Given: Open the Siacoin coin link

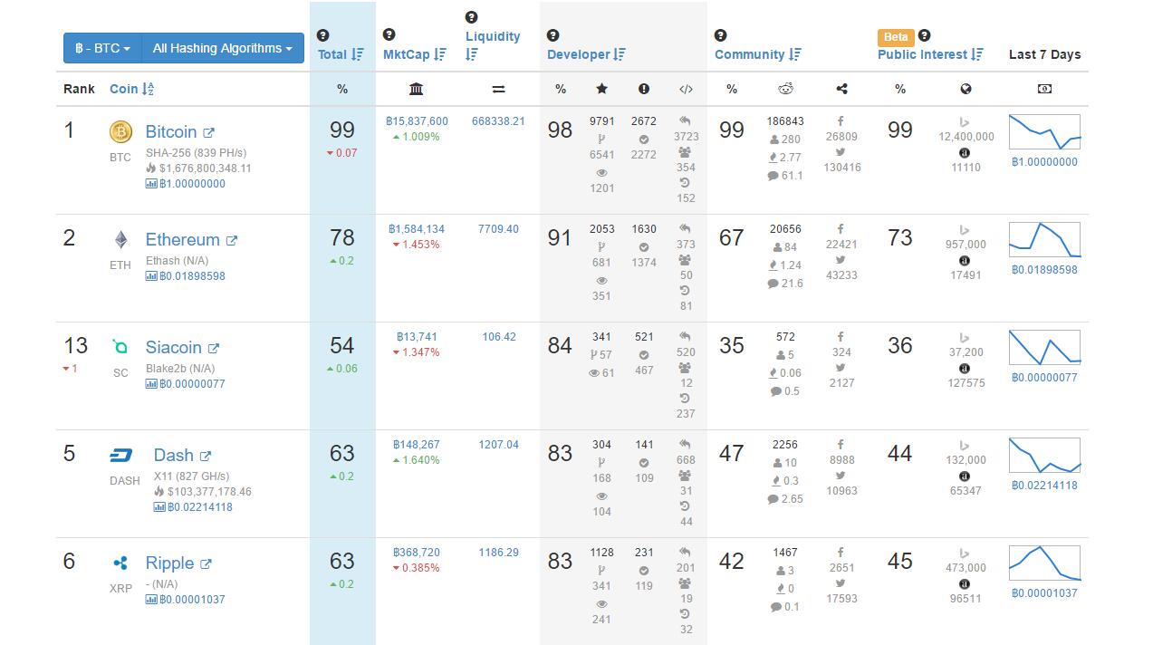Looking at the screenshot, I should point(174,347).
